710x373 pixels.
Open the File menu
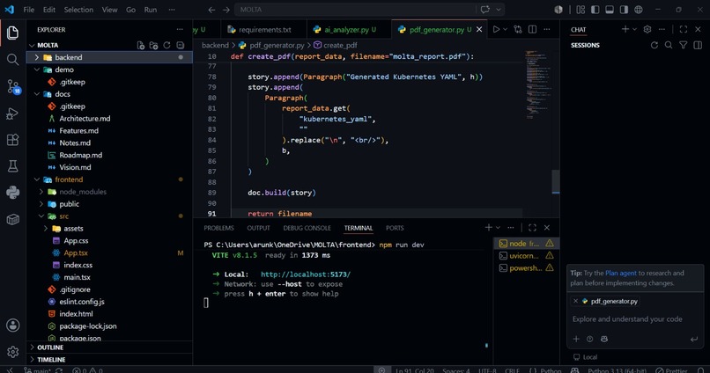pos(28,10)
